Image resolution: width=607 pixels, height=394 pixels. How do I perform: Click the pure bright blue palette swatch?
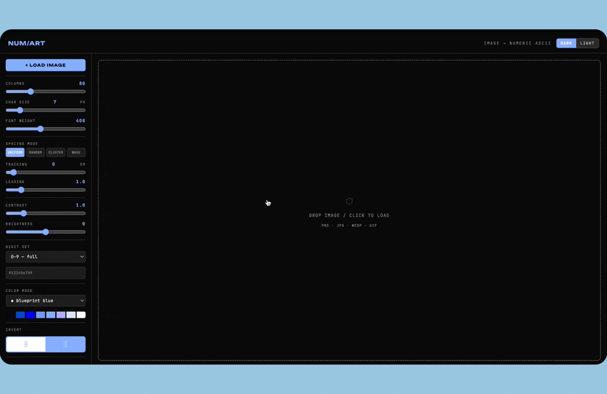(x=30, y=315)
